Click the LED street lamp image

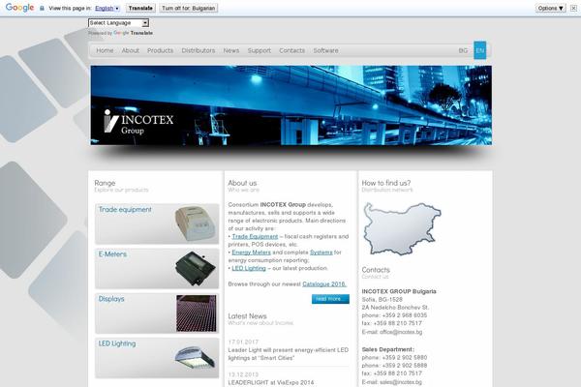tap(195, 358)
